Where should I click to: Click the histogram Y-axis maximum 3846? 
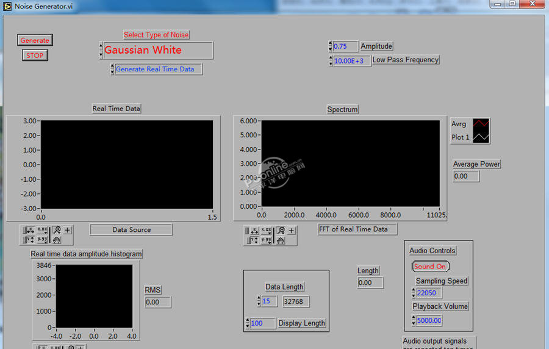point(44,265)
